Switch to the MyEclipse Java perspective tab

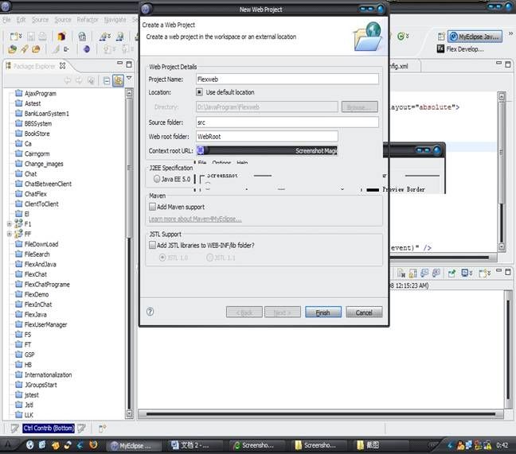[475, 37]
